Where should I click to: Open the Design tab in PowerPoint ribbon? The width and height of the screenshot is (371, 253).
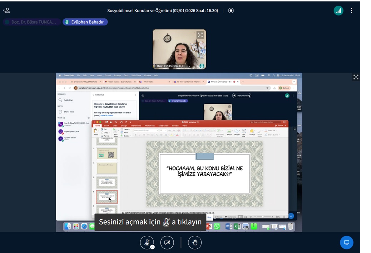(124, 126)
